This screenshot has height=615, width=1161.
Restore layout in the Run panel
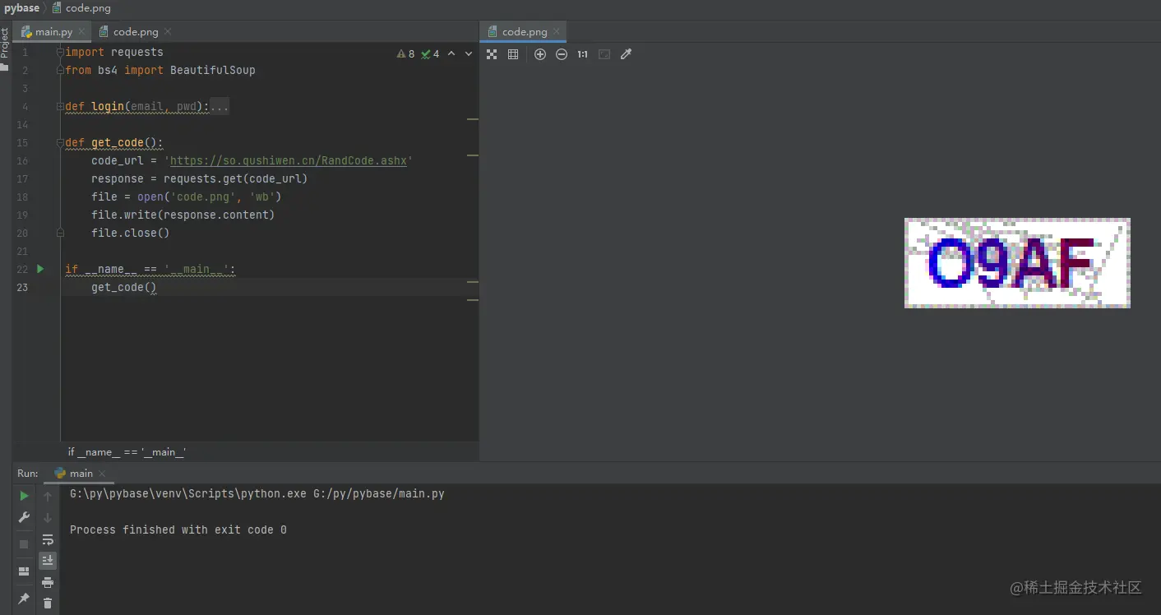[24, 571]
